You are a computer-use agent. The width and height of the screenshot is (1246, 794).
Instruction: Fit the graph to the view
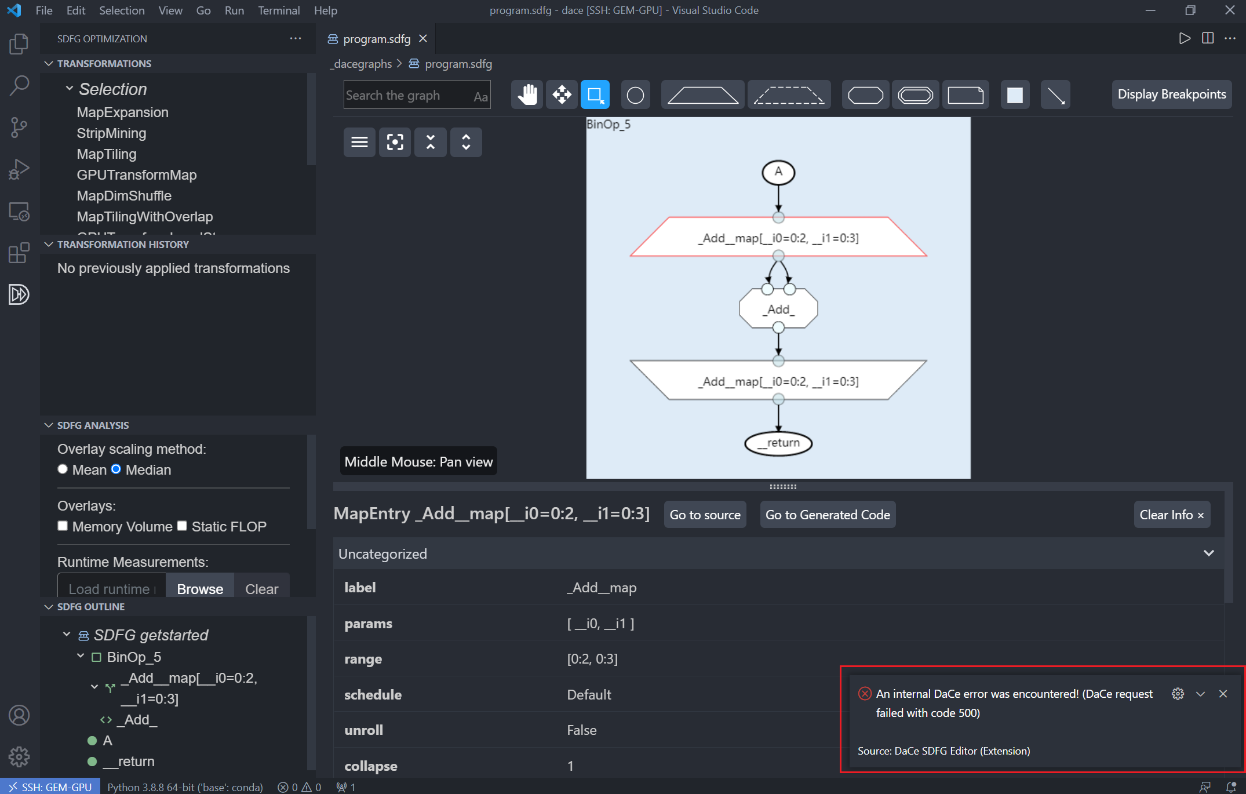pyautogui.click(x=395, y=142)
